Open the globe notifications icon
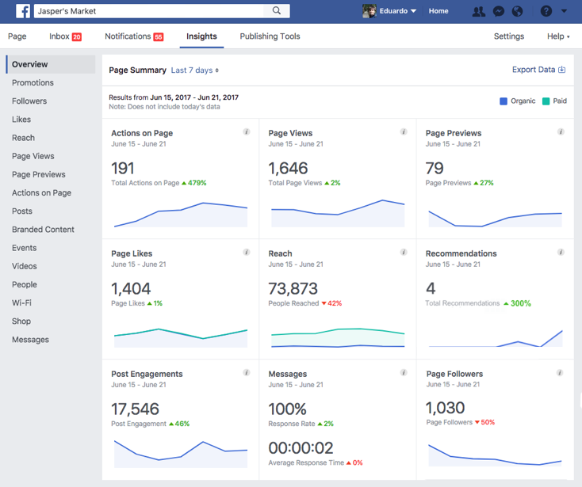The height and width of the screenshot is (487, 582). point(518,11)
